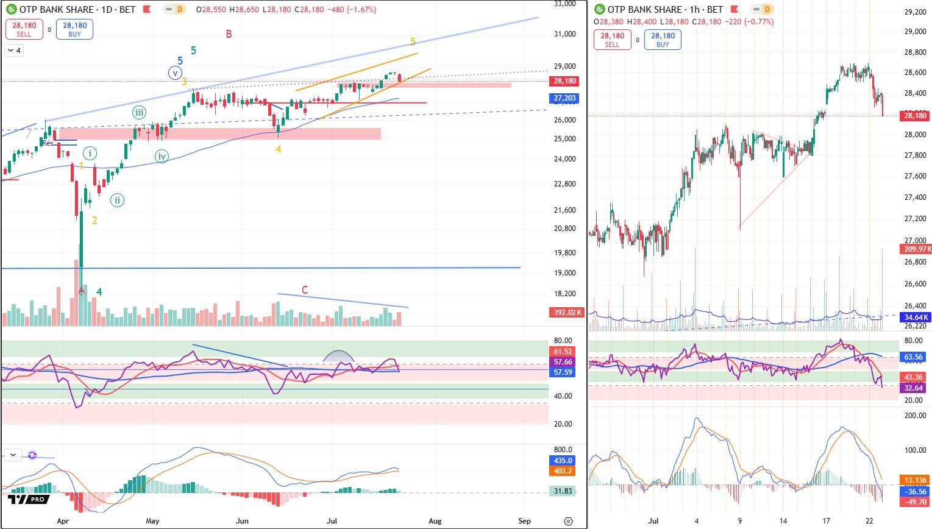Viewport: 932px width, 529px height.
Task: Select the circled (iv) Elliott wave label
Action: pyautogui.click(x=162, y=157)
